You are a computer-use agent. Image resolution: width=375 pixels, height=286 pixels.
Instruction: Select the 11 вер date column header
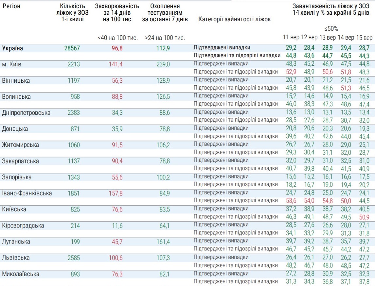pos(291,37)
